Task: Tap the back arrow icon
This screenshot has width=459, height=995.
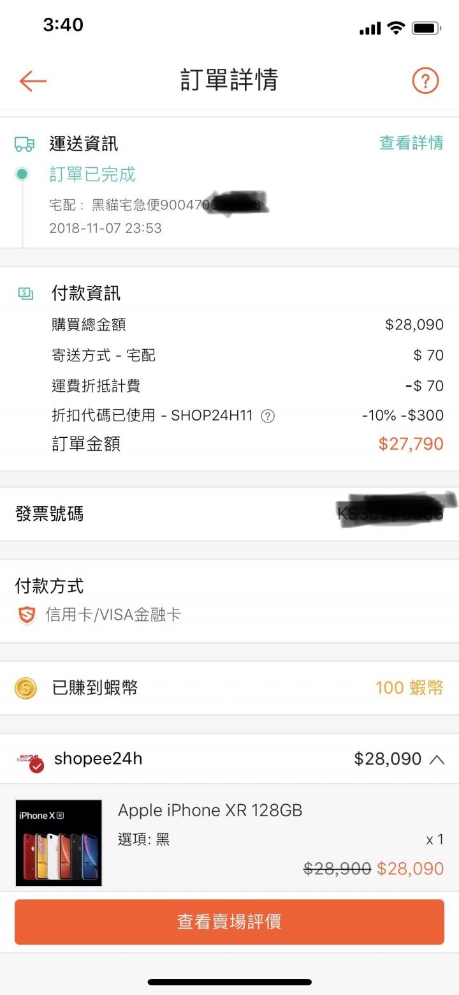Action: [x=33, y=80]
